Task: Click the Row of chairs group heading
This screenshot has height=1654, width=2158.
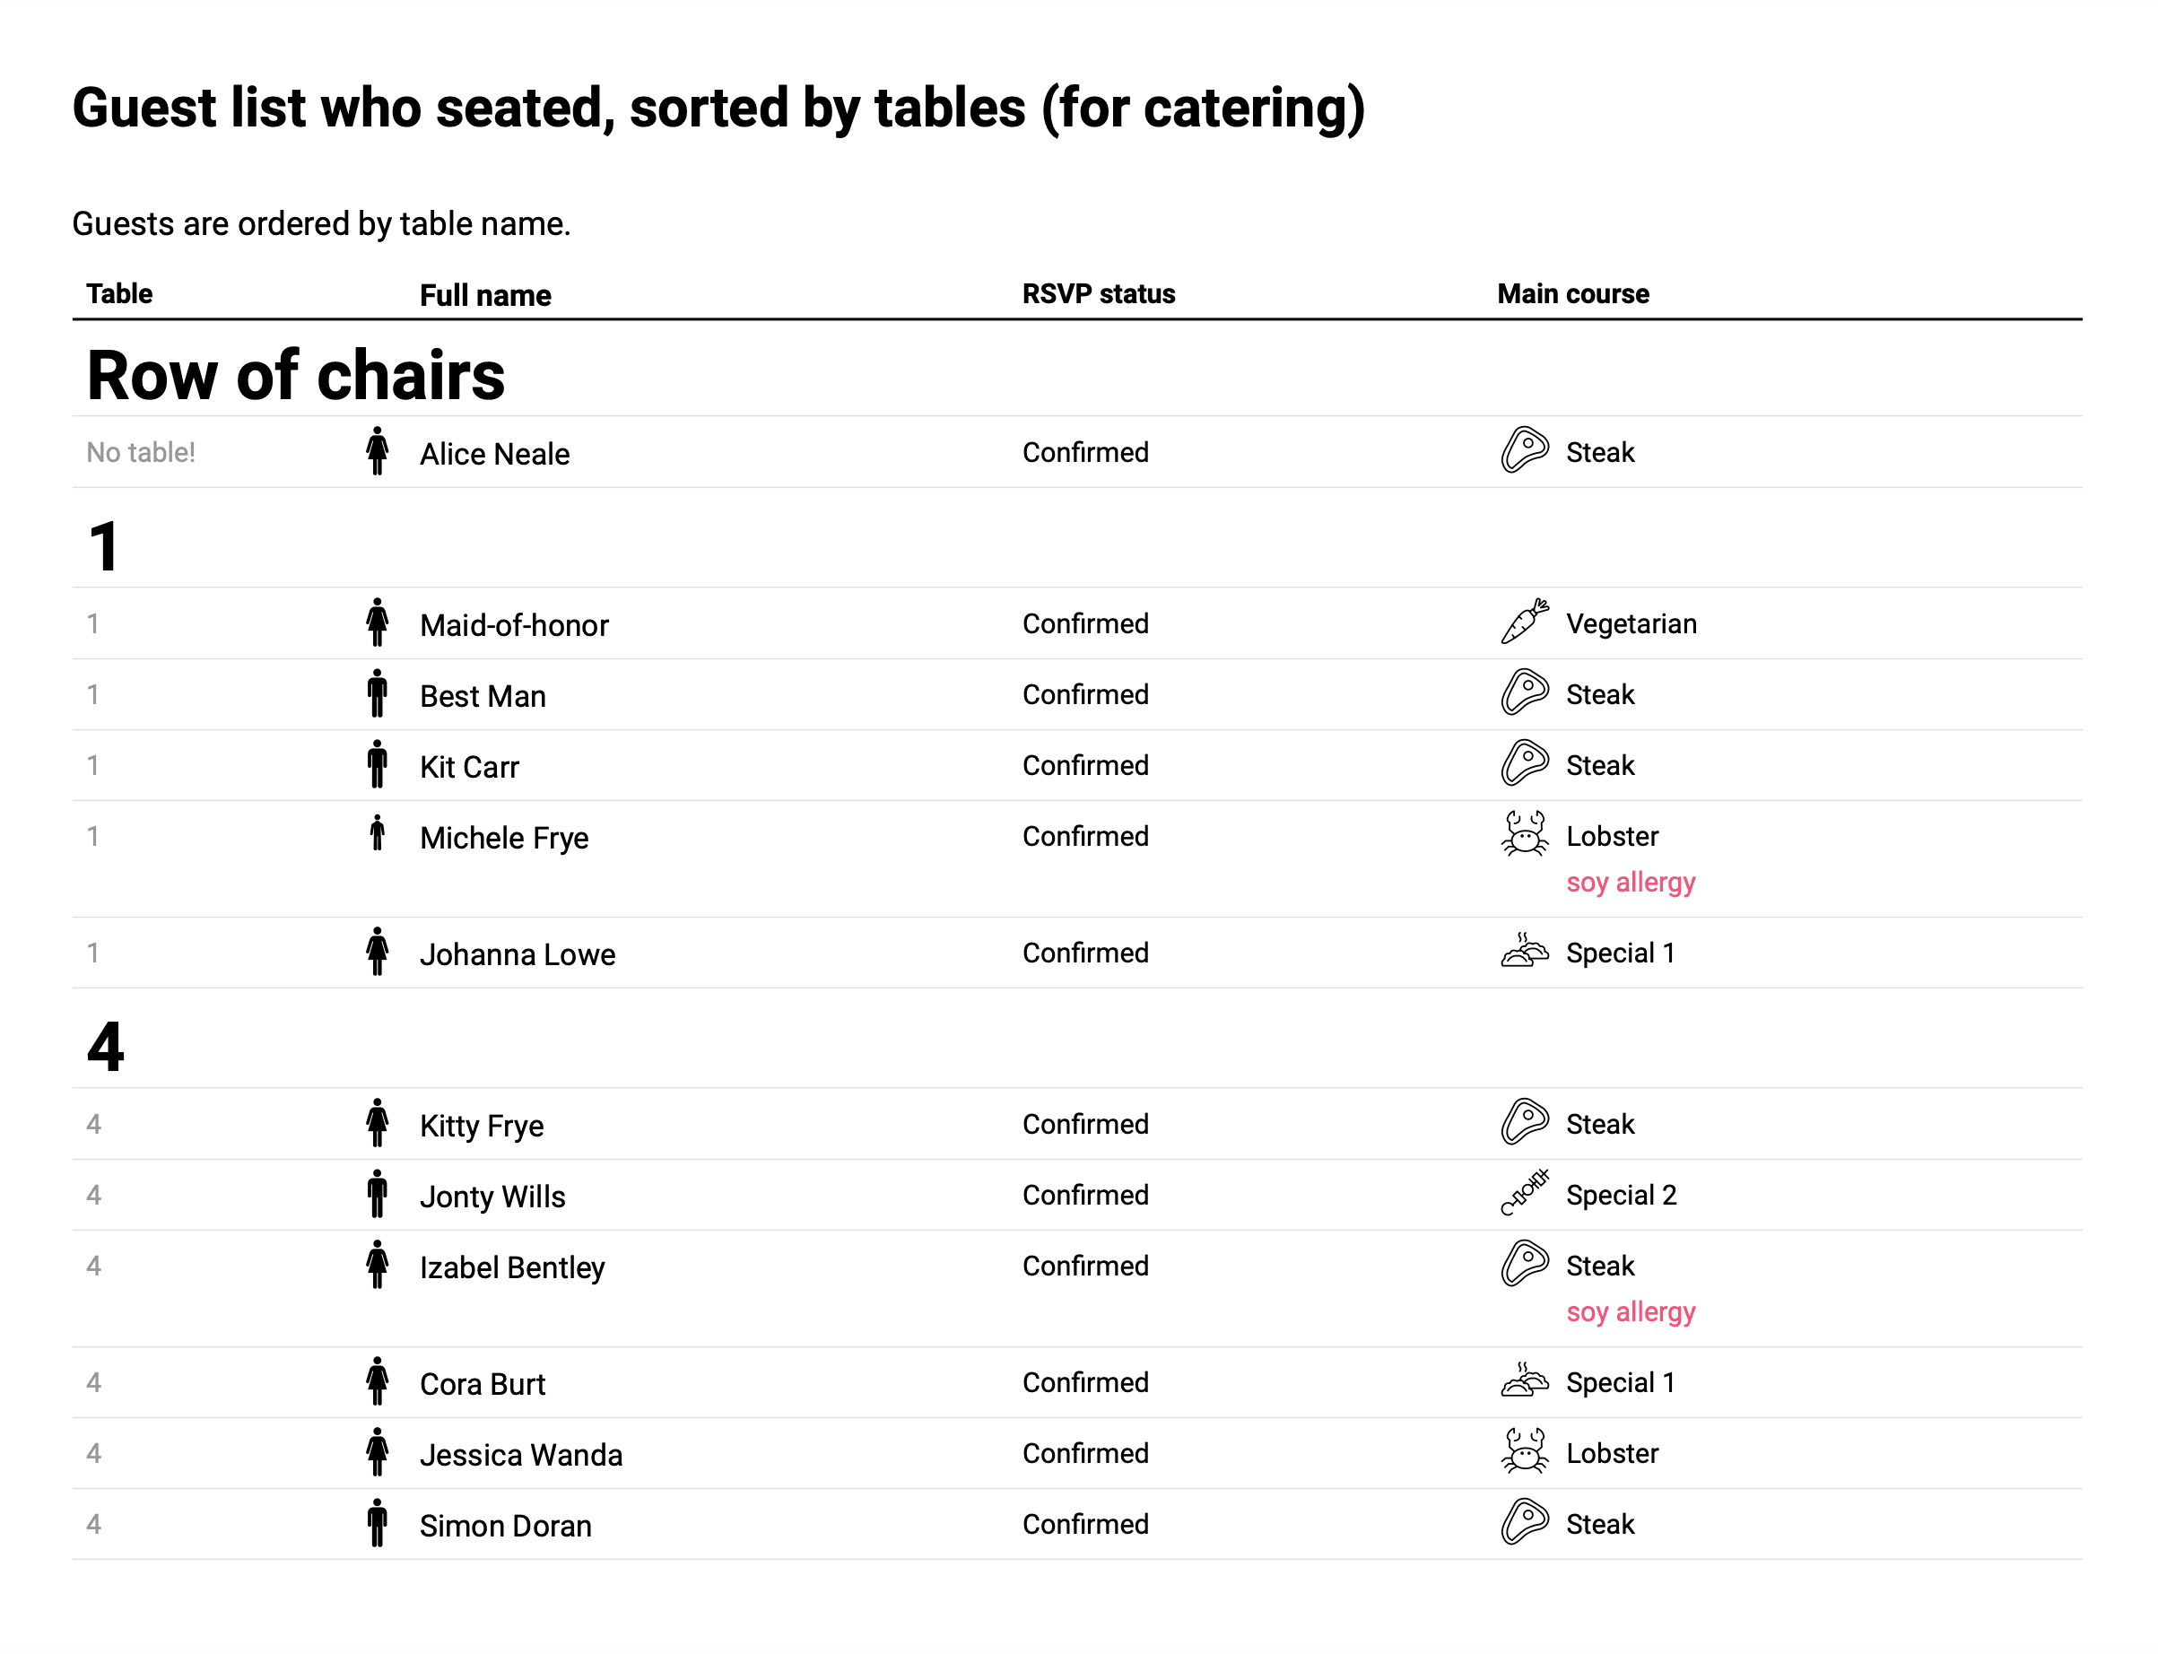Action: pyautogui.click(x=295, y=376)
